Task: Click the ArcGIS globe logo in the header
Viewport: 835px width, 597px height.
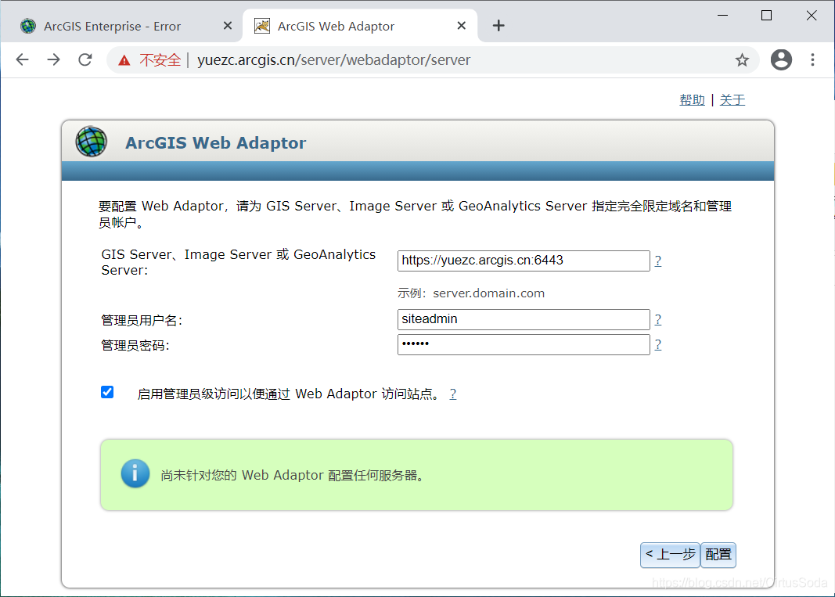Action: tap(91, 142)
